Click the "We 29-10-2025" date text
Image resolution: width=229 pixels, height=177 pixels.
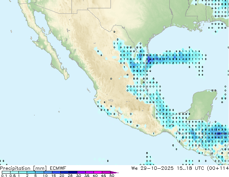[x=152, y=168]
